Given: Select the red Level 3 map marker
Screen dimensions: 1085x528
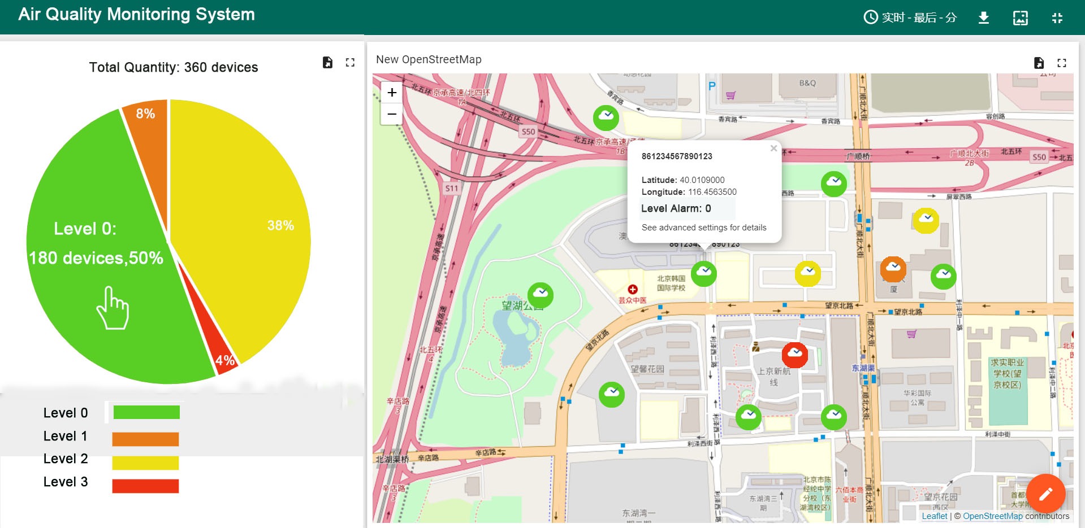Looking at the screenshot, I should (794, 355).
